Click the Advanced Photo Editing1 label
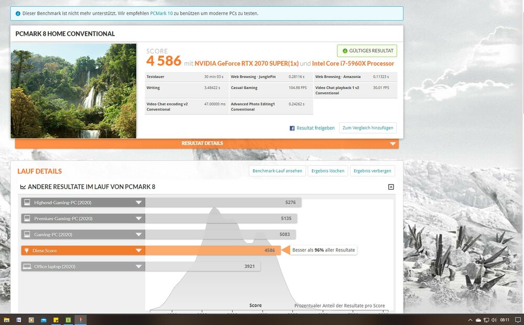Viewport: 524px width, 325px height. click(253, 106)
